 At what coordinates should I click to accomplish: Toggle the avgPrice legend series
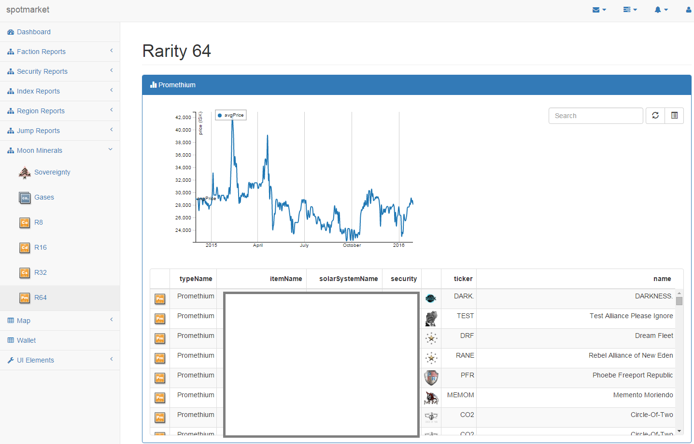231,115
